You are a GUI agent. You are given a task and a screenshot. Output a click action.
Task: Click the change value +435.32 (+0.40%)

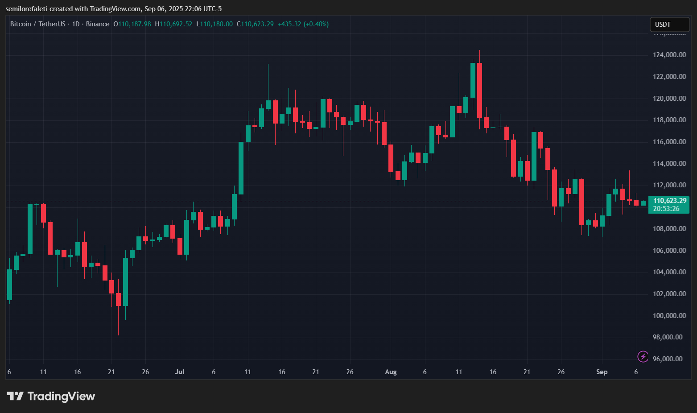tap(303, 24)
